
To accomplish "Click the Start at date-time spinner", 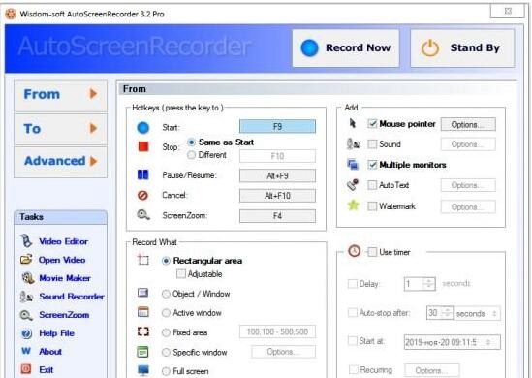I will click(x=488, y=342).
